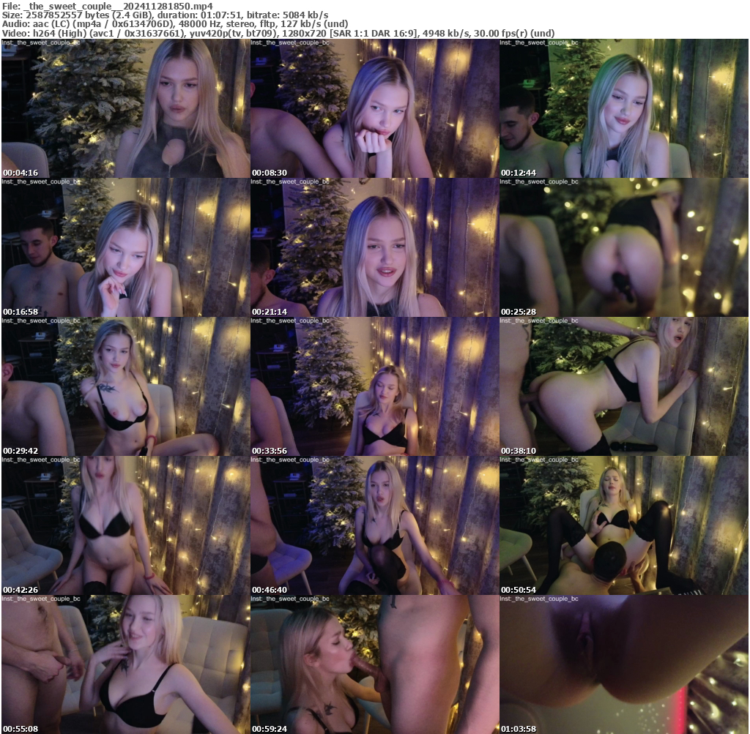Screen dimensions: 750x734
Task: Open the thumbnail at timestamp 00:21:14
Action: [374, 245]
